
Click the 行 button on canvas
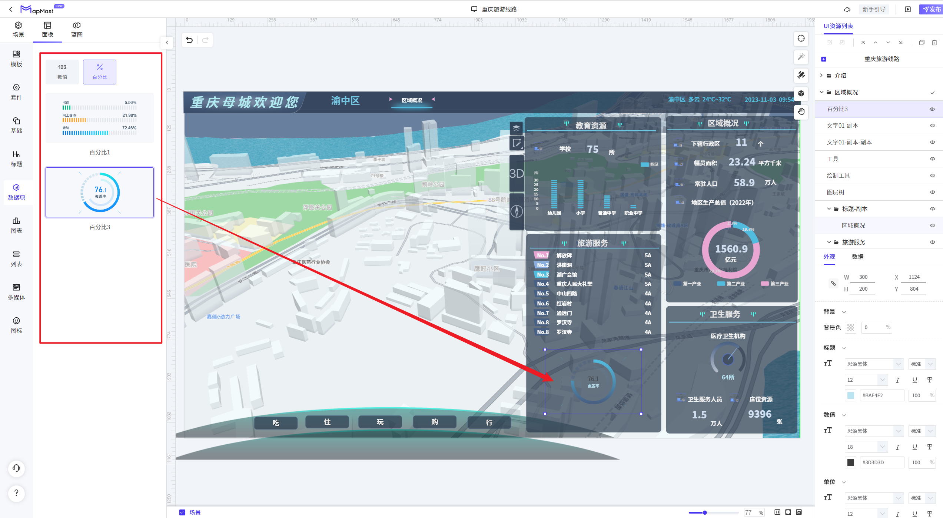click(x=489, y=422)
